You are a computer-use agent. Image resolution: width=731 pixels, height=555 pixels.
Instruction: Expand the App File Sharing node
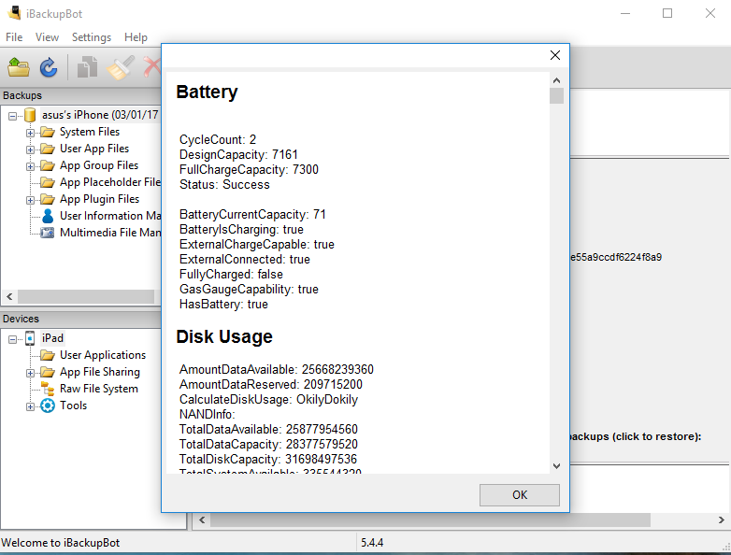tap(30, 373)
